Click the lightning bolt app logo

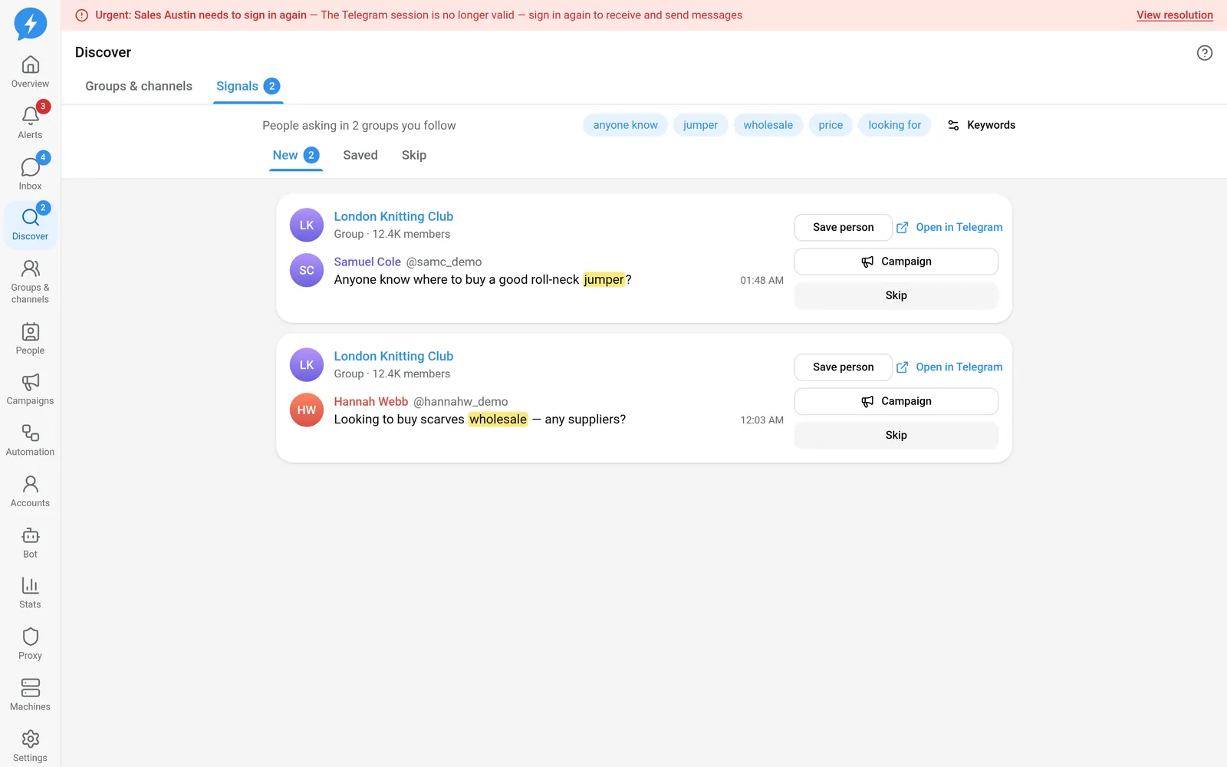[31, 24]
